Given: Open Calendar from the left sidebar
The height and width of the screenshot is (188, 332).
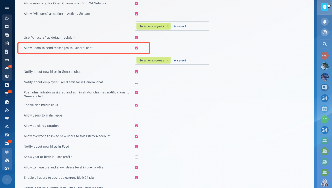Looking at the screenshot, I should coord(7,43).
